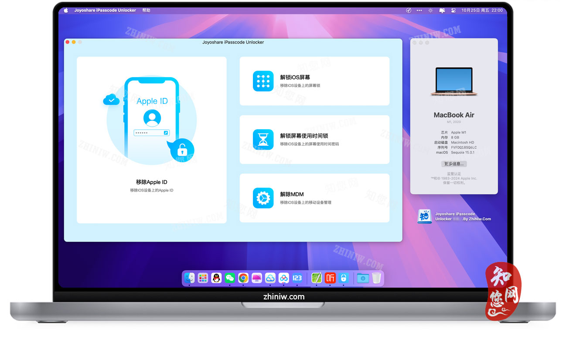Click the 移除iOS设备上的屏幕锁 description

click(x=300, y=86)
